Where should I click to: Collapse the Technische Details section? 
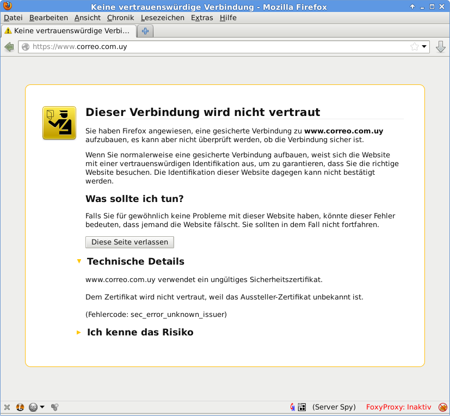coord(79,261)
